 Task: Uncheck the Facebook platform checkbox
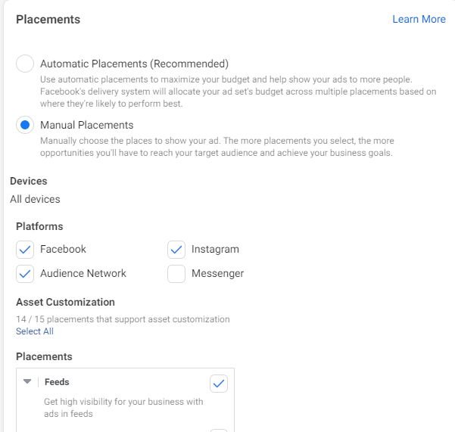click(25, 249)
